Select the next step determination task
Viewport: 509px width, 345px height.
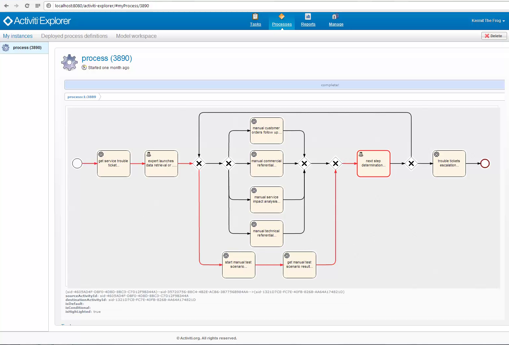point(373,163)
